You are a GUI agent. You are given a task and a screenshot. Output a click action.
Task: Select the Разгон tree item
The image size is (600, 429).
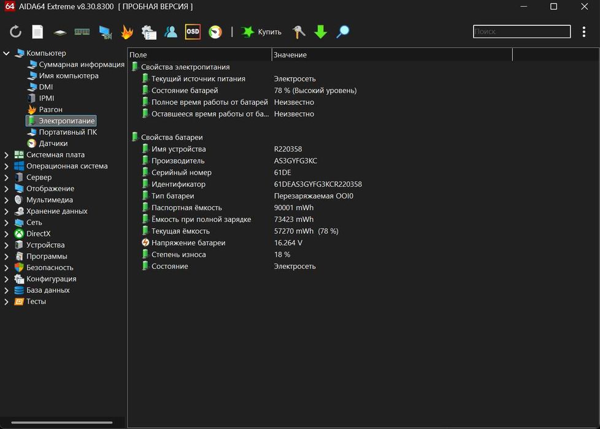coord(50,109)
